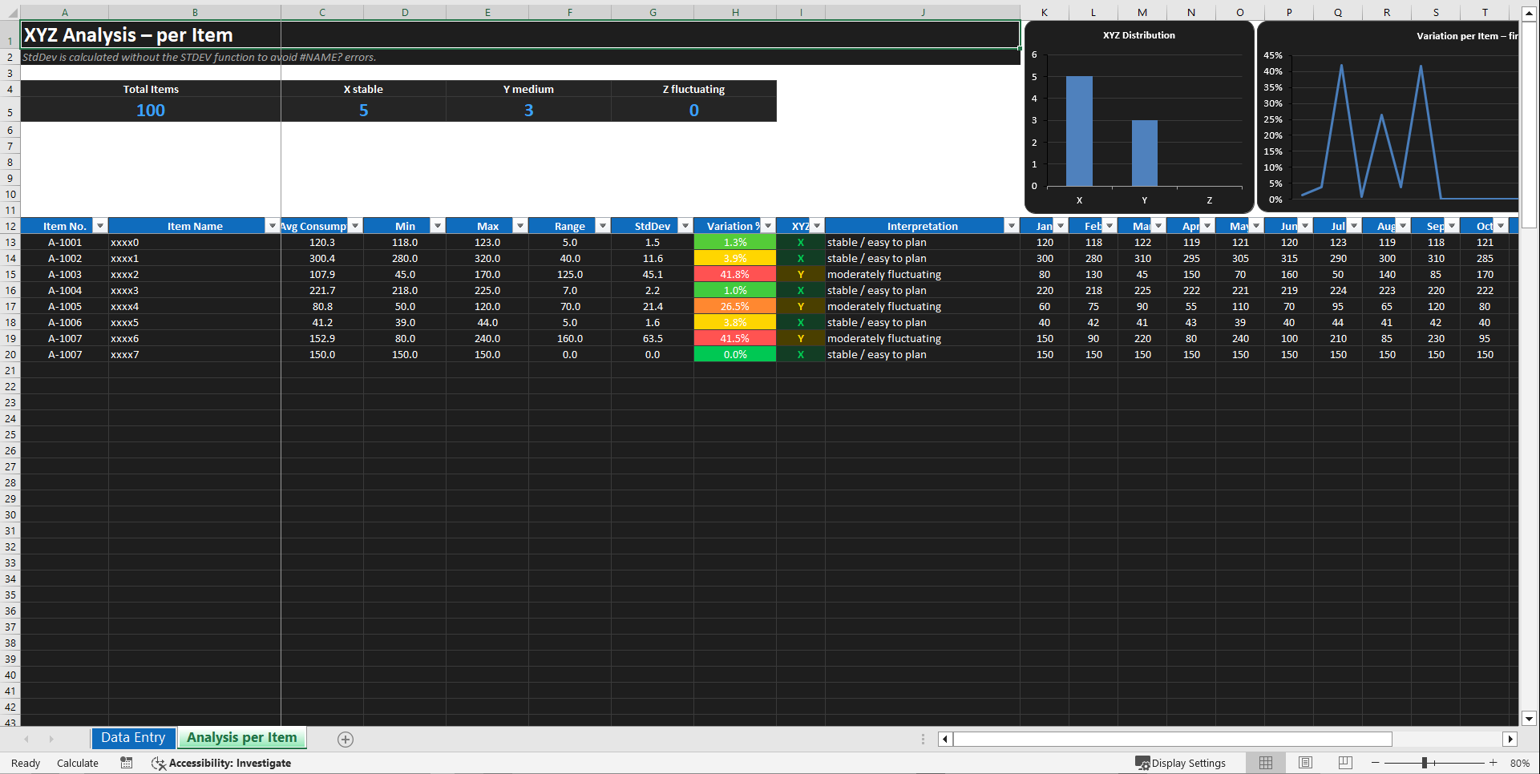The width and height of the screenshot is (1540, 774).
Task: Click avg consumption 300.4 cell
Action: coord(322,258)
